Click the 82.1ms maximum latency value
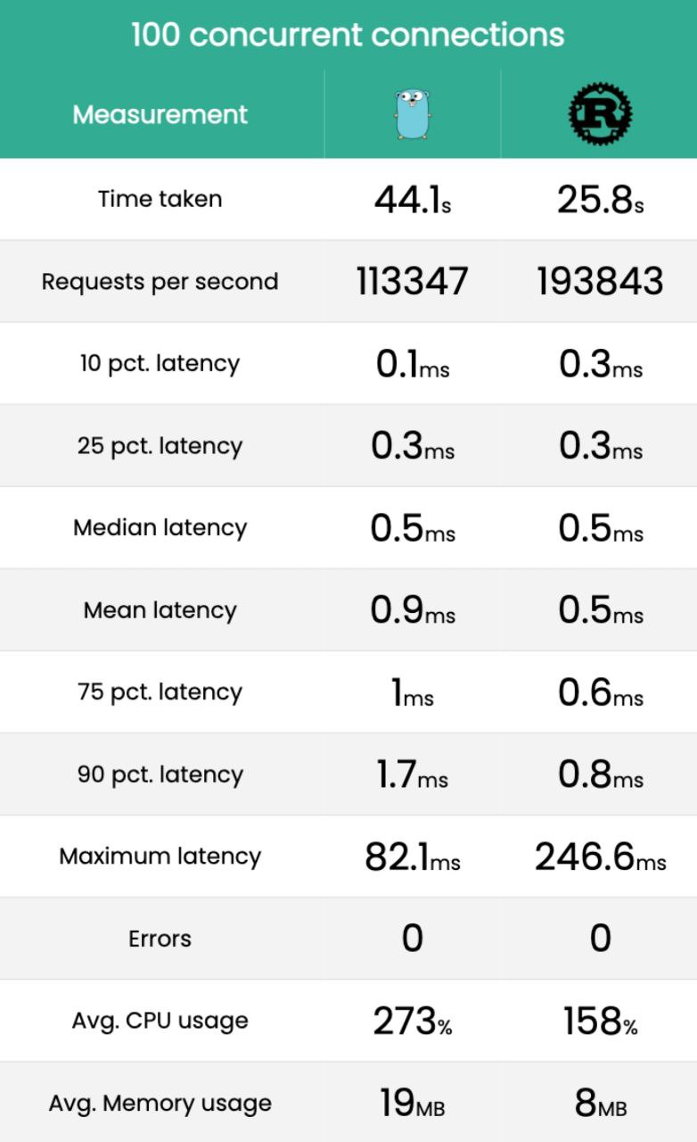This screenshot has width=697, height=1142. click(413, 857)
